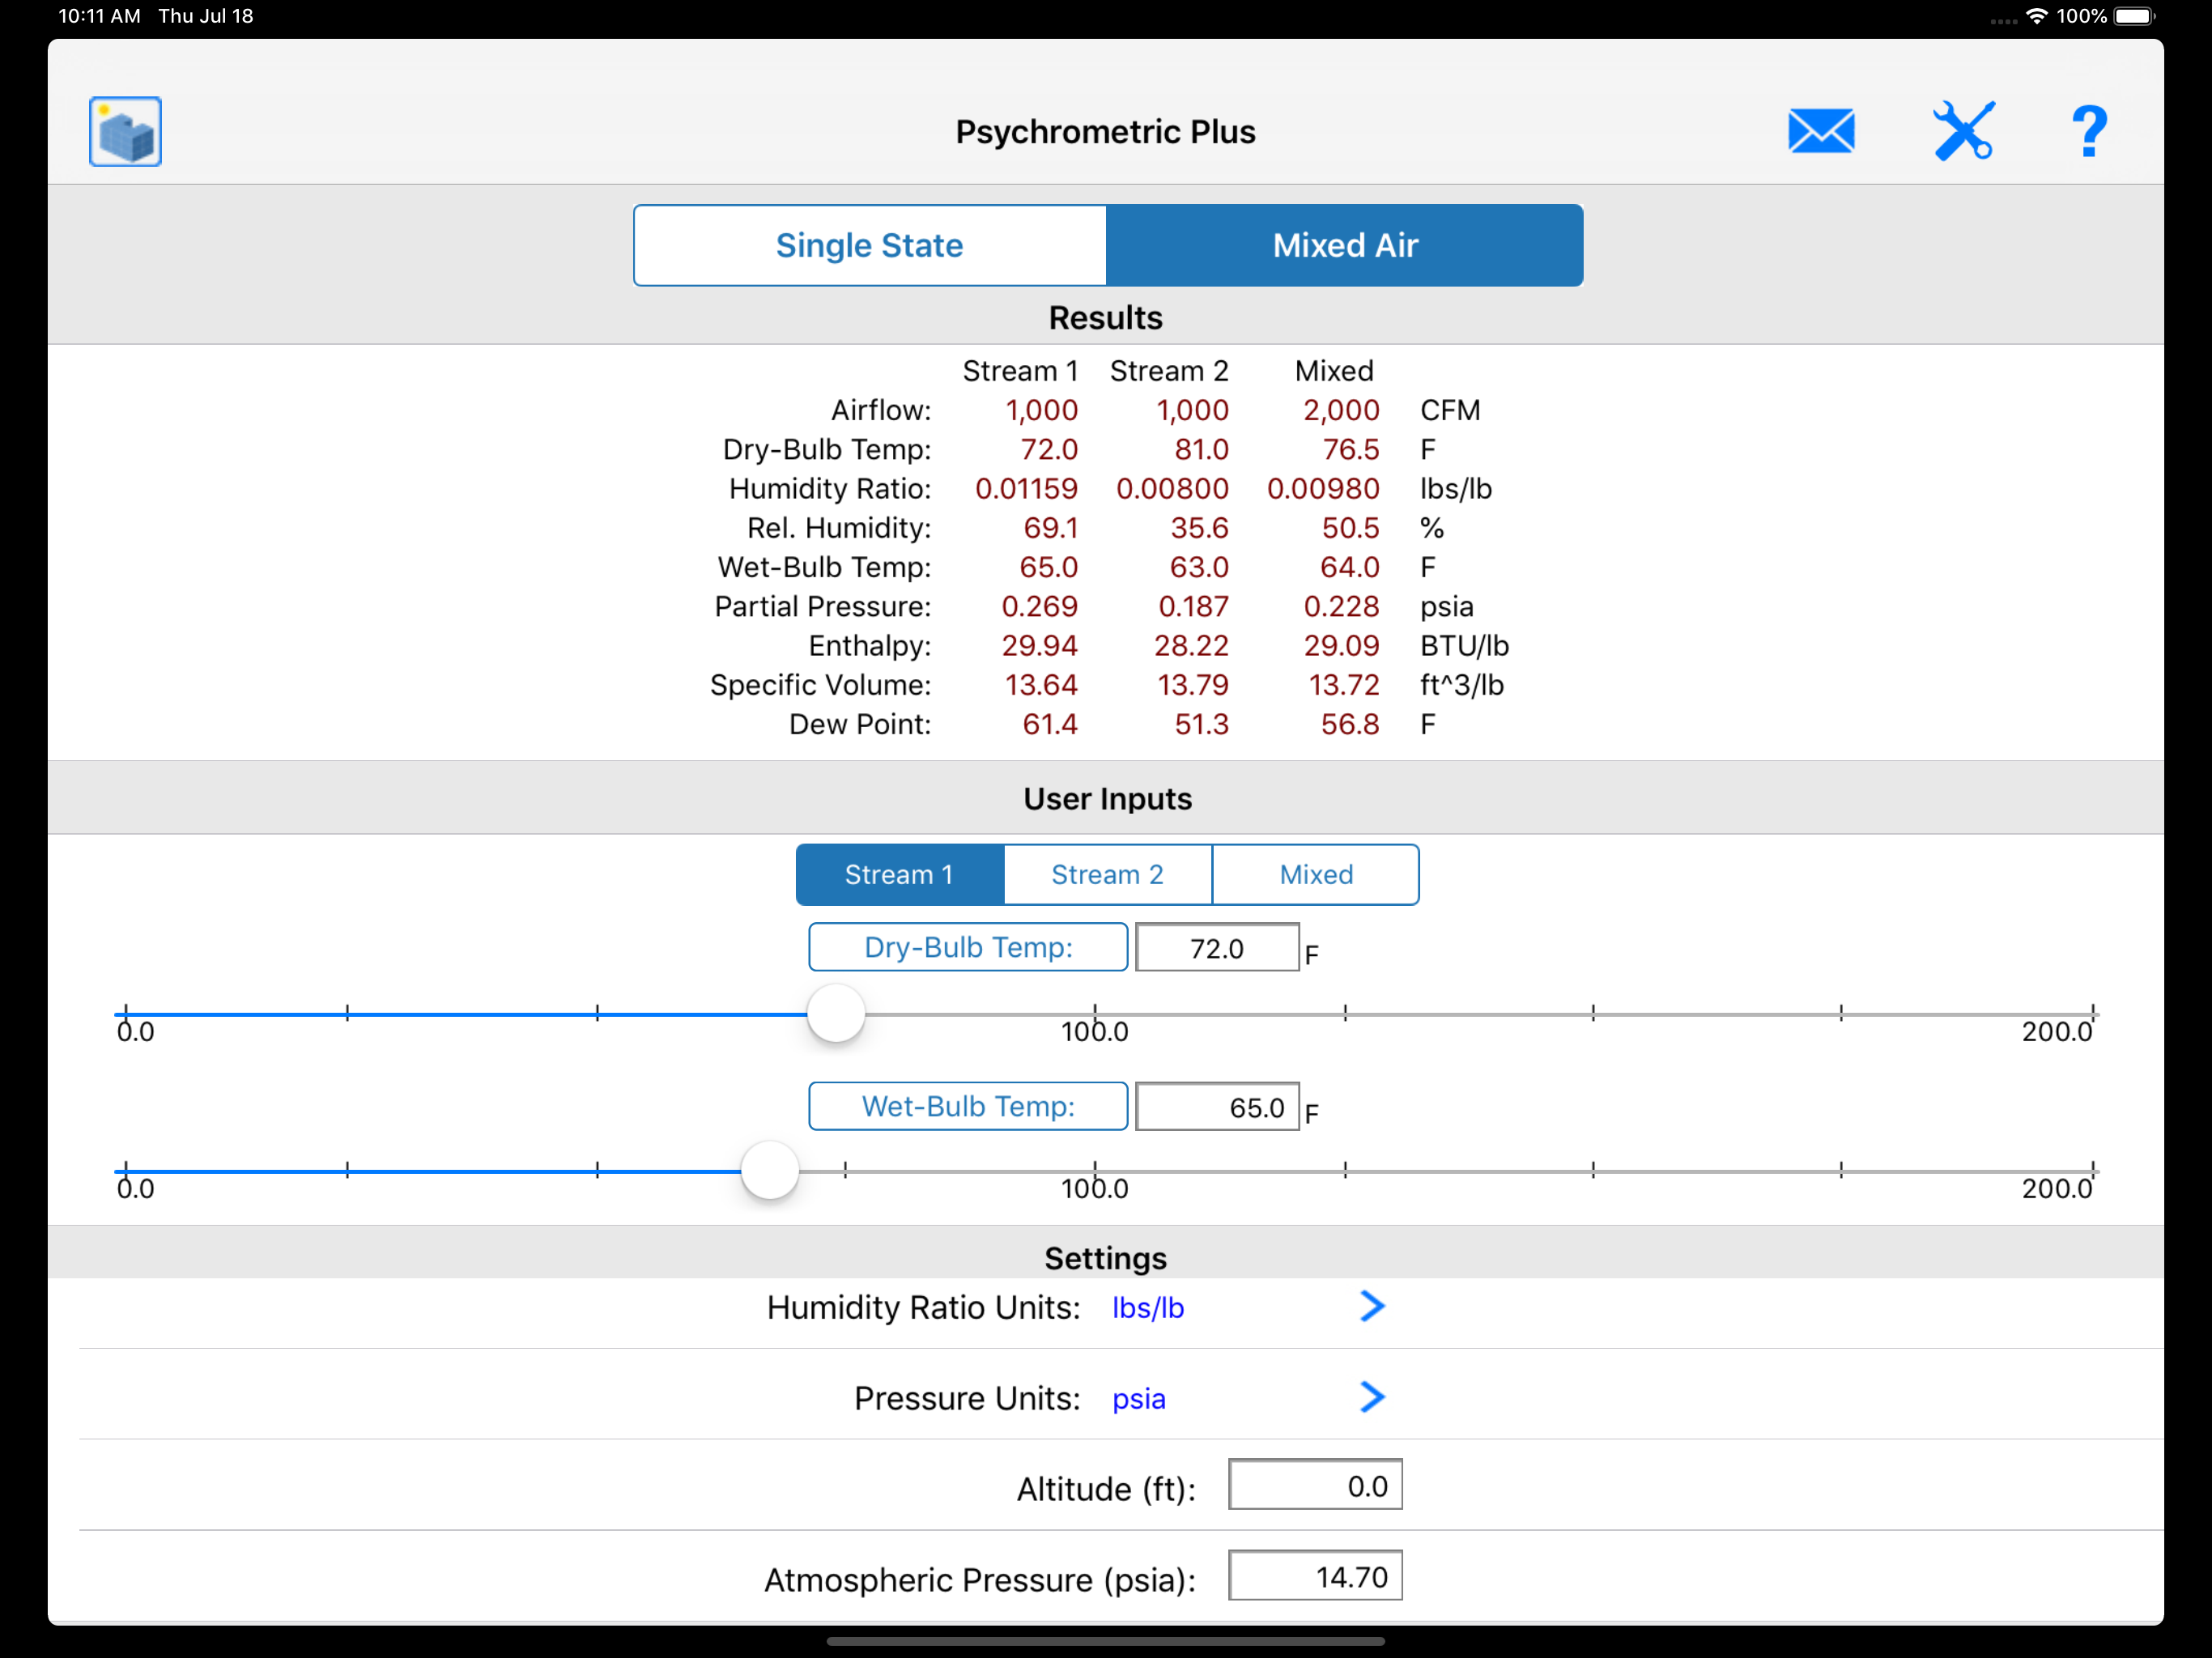Tap the Psychrometric Plus title
This screenshot has height=1658, width=2212.
click(x=1105, y=132)
